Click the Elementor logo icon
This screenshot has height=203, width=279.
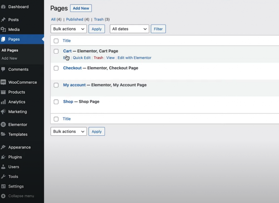click(3, 125)
